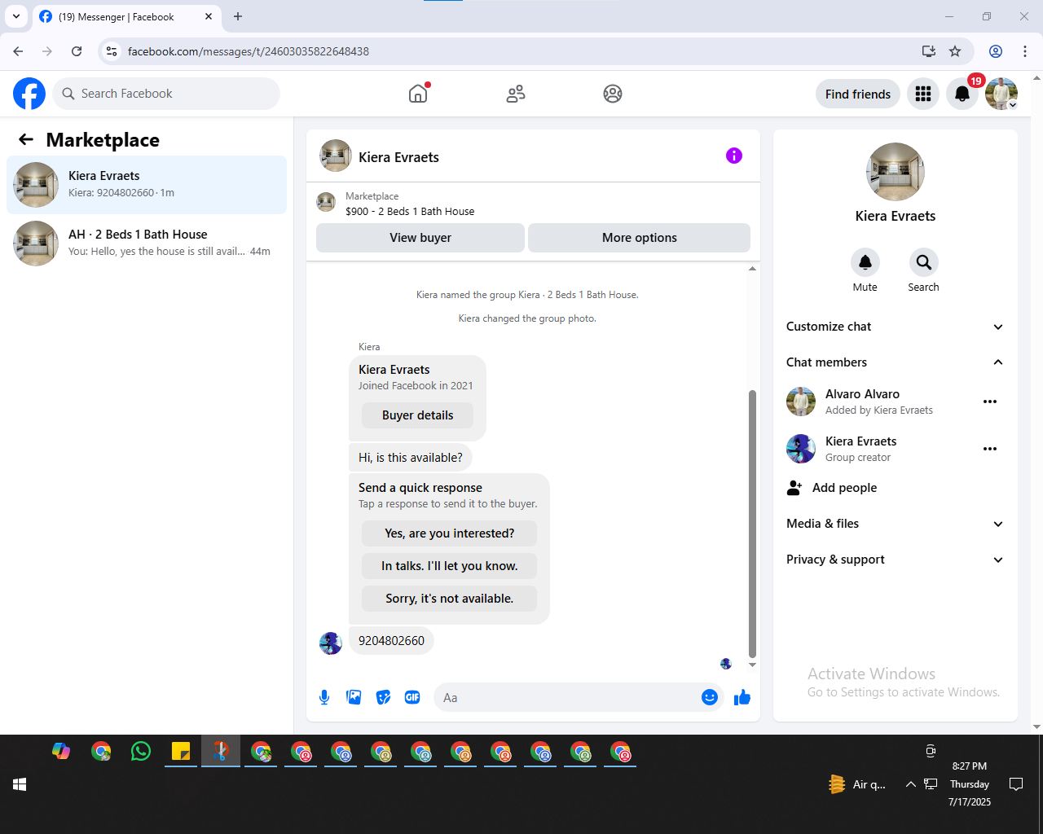The width and height of the screenshot is (1043, 834).
Task: Click the Find friends button
Action: coord(858,94)
